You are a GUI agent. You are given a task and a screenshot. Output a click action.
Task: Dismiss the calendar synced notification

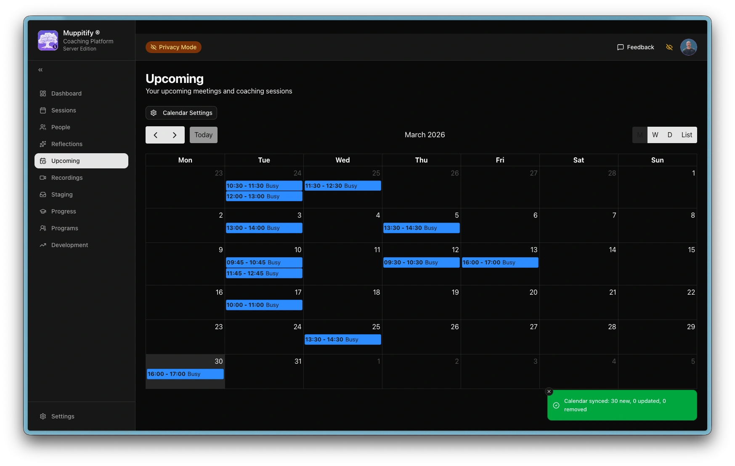[549, 391]
